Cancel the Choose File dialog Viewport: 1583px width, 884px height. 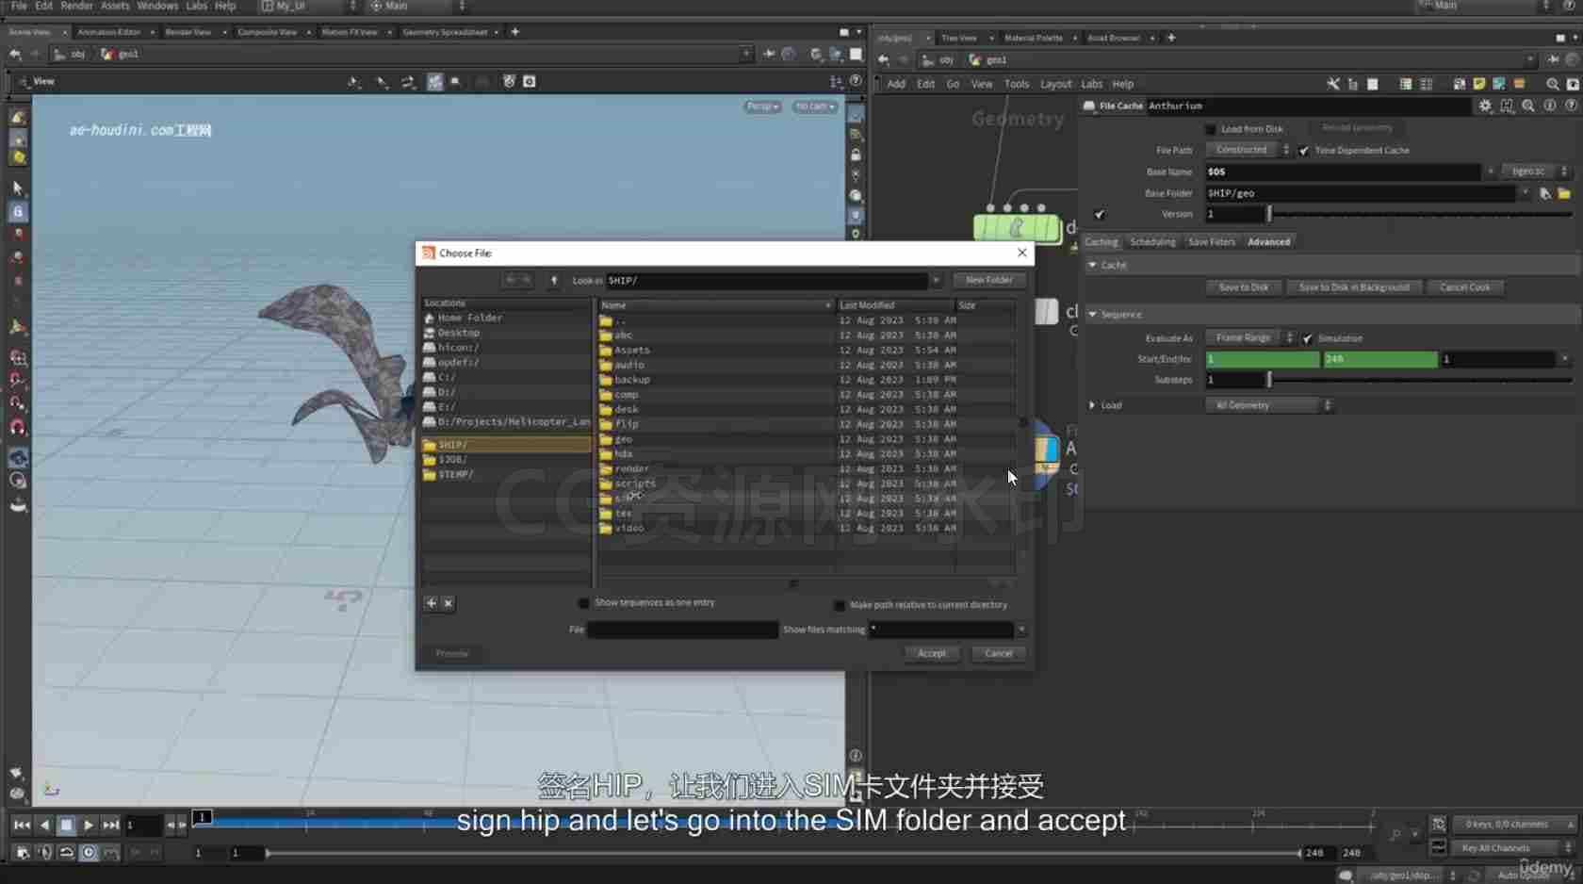tap(998, 654)
